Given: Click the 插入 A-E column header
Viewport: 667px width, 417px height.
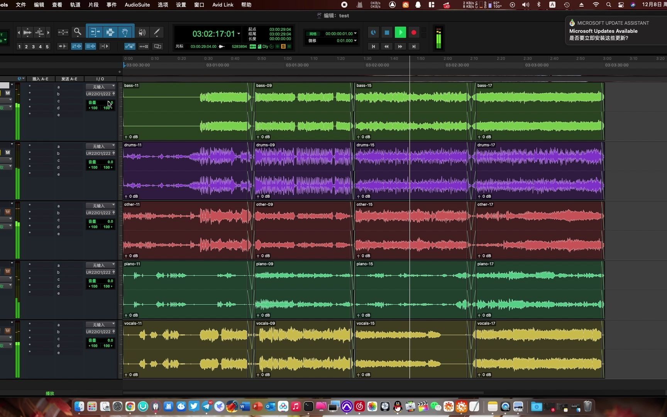Looking at the screenshot, I should [40, 79].
